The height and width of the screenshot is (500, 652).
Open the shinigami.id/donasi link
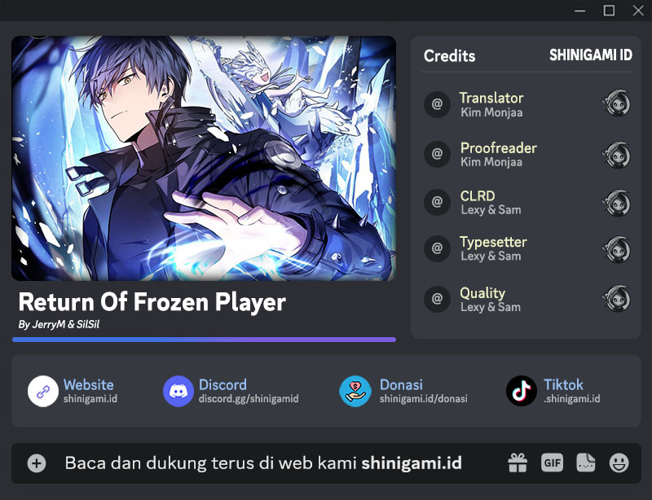pos(423,398)
